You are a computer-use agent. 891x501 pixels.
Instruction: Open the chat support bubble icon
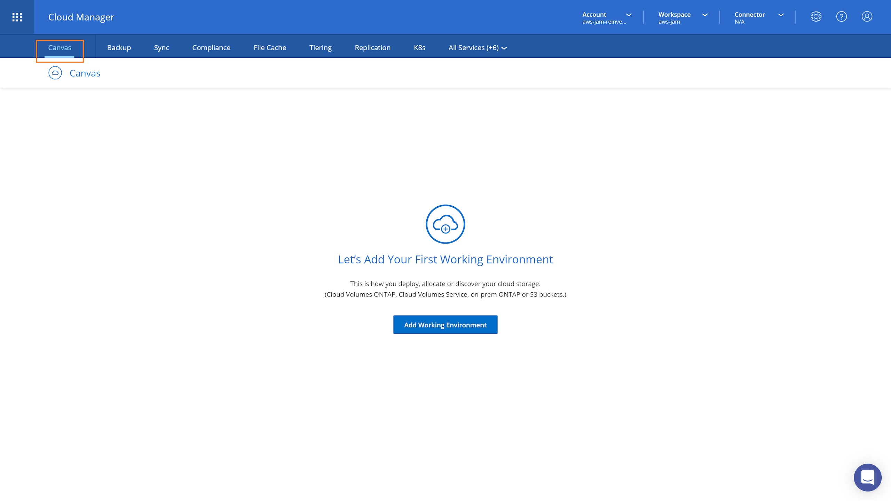(x=867, y=477)
